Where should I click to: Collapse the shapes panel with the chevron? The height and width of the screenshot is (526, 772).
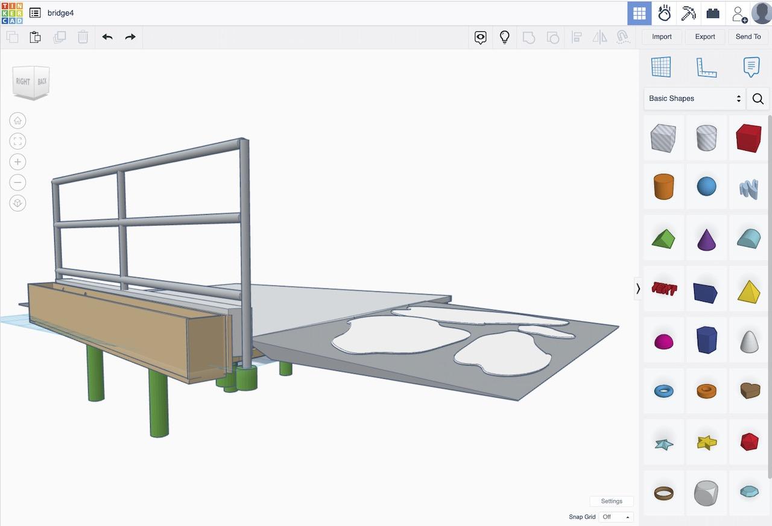(638, 289)
